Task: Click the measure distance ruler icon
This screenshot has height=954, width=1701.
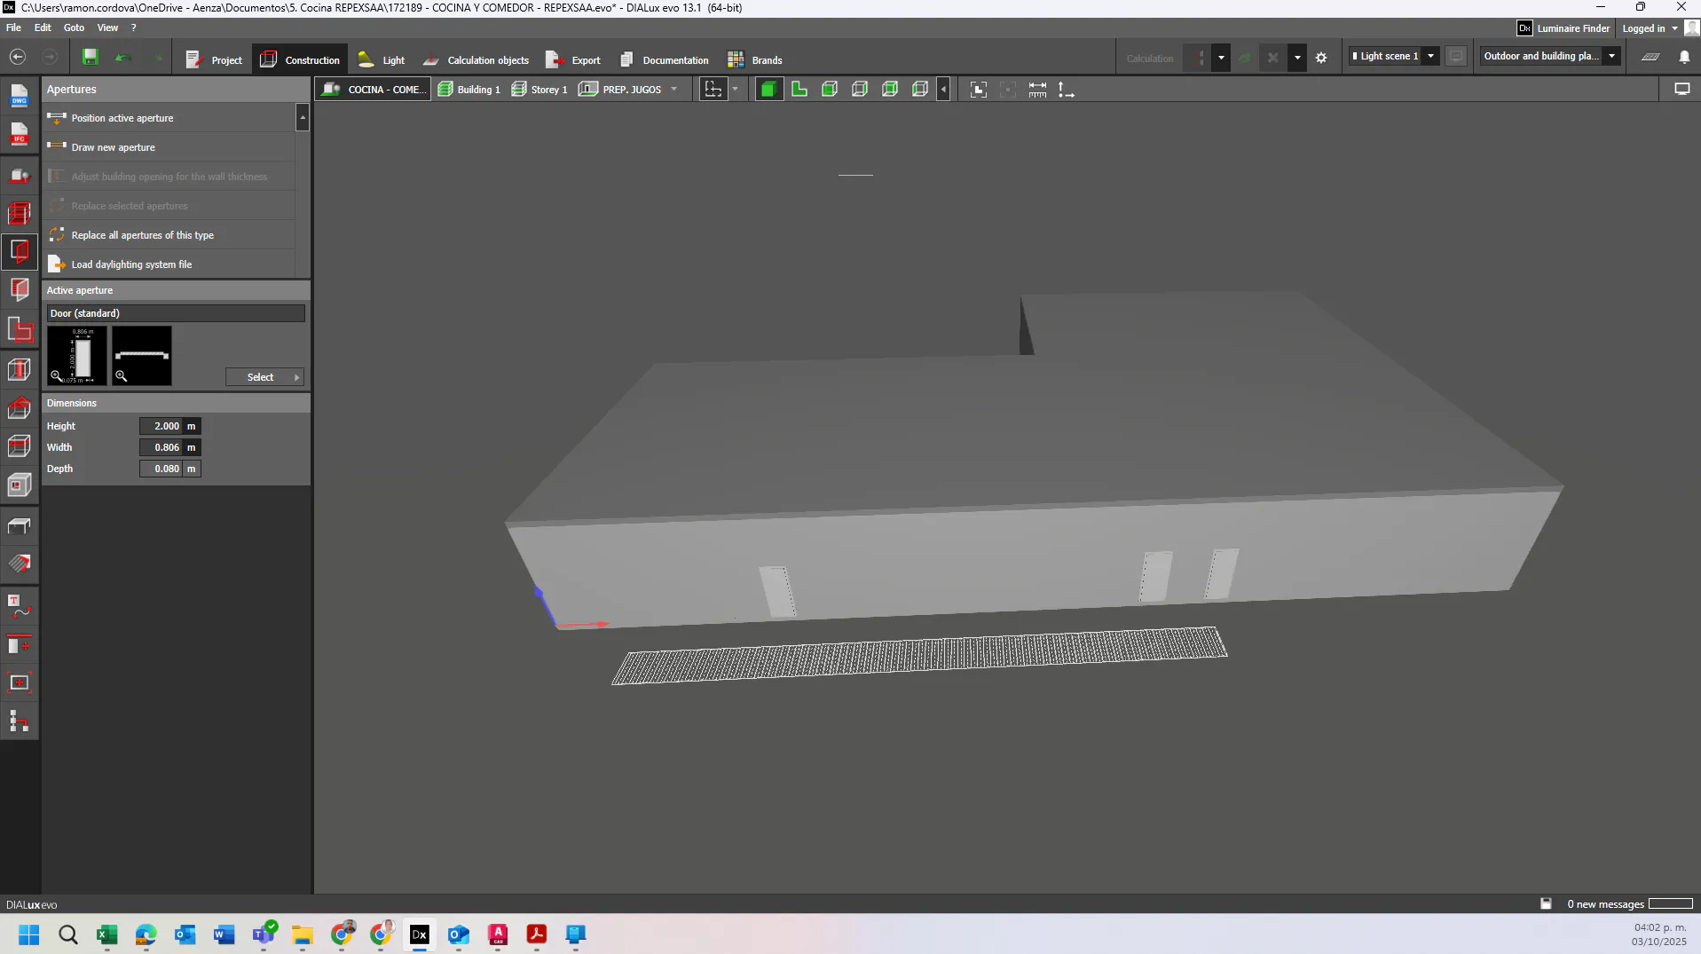Action: tap(1037, 90)
